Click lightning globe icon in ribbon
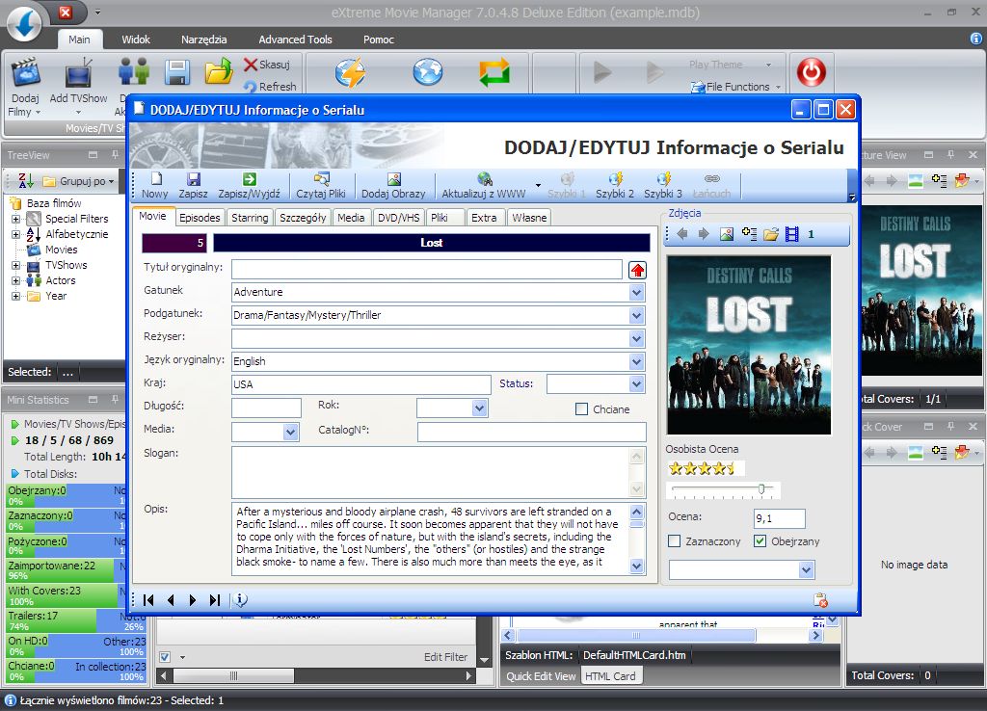Image resolution: width=987 pixels, height=711 pixels. [x=351, y=72]
